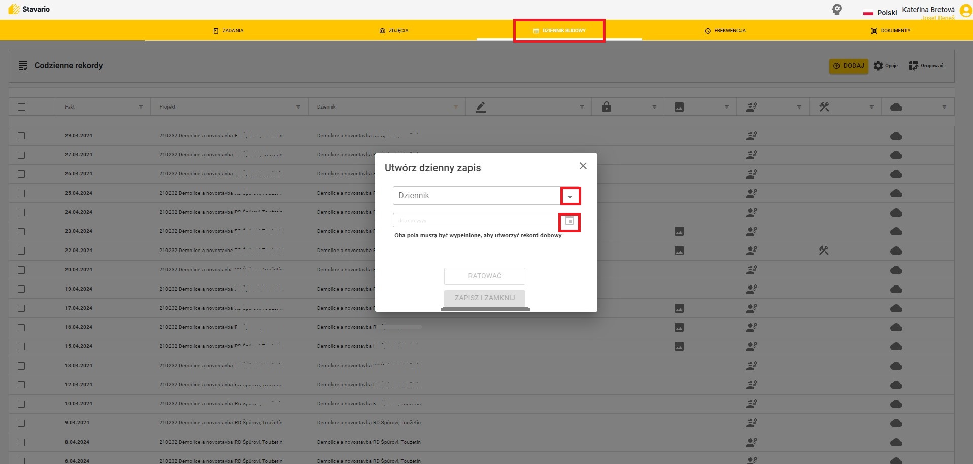Click the workers icon in 29.04.2024 row
This screenshot has height=464, width=973.
tap(752, 136)
